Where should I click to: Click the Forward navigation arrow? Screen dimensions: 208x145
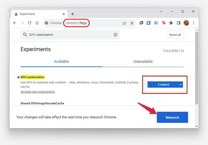click(22, 23)
